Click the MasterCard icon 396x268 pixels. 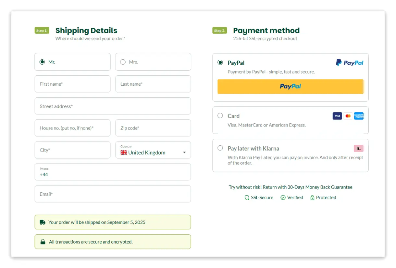[348, 116]
